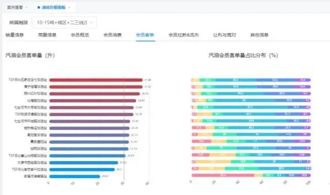Switch to the 其他信息 tab

coord(259,35)
